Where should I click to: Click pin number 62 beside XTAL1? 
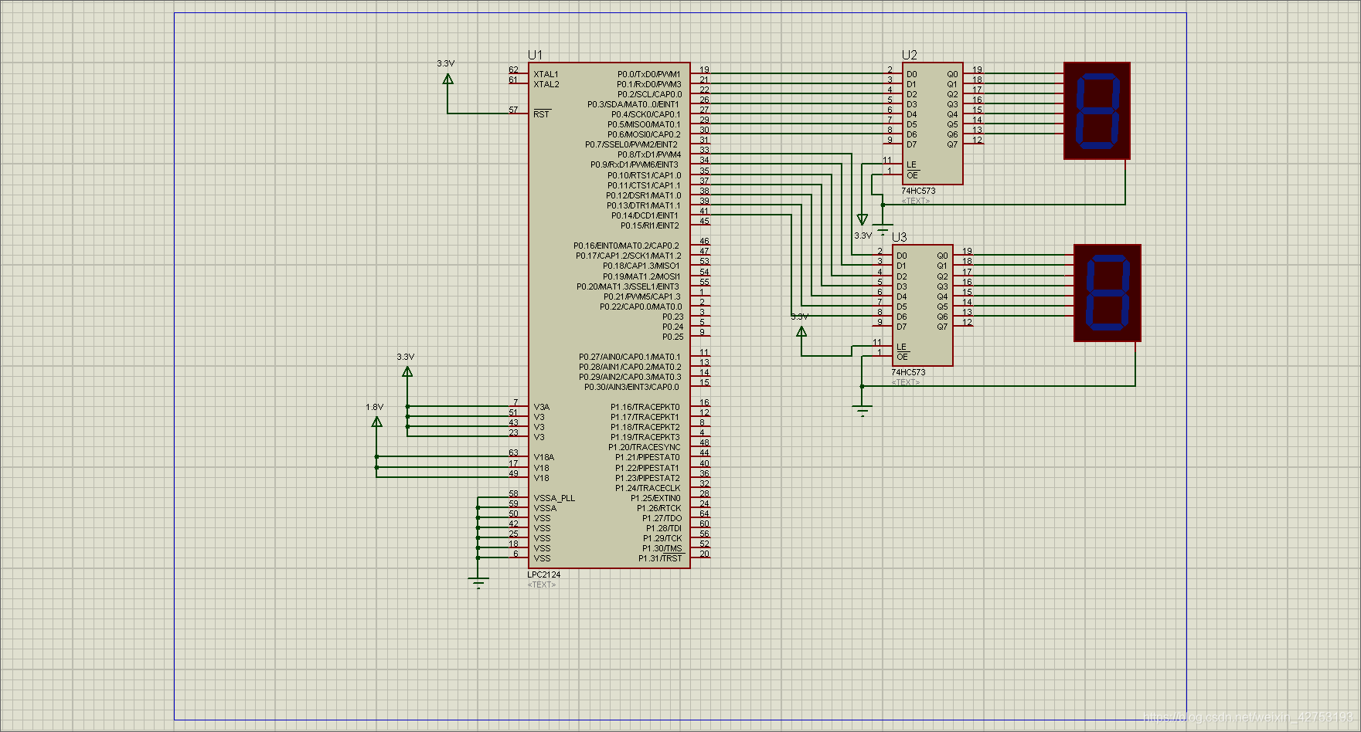point(513,69)
